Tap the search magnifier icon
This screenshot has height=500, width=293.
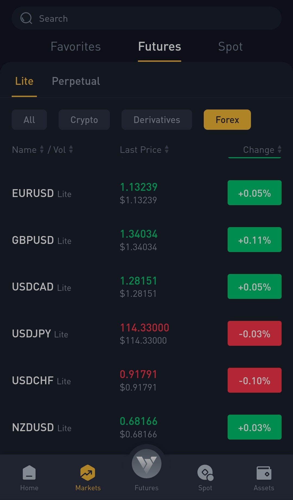click(x=26, y=18)
